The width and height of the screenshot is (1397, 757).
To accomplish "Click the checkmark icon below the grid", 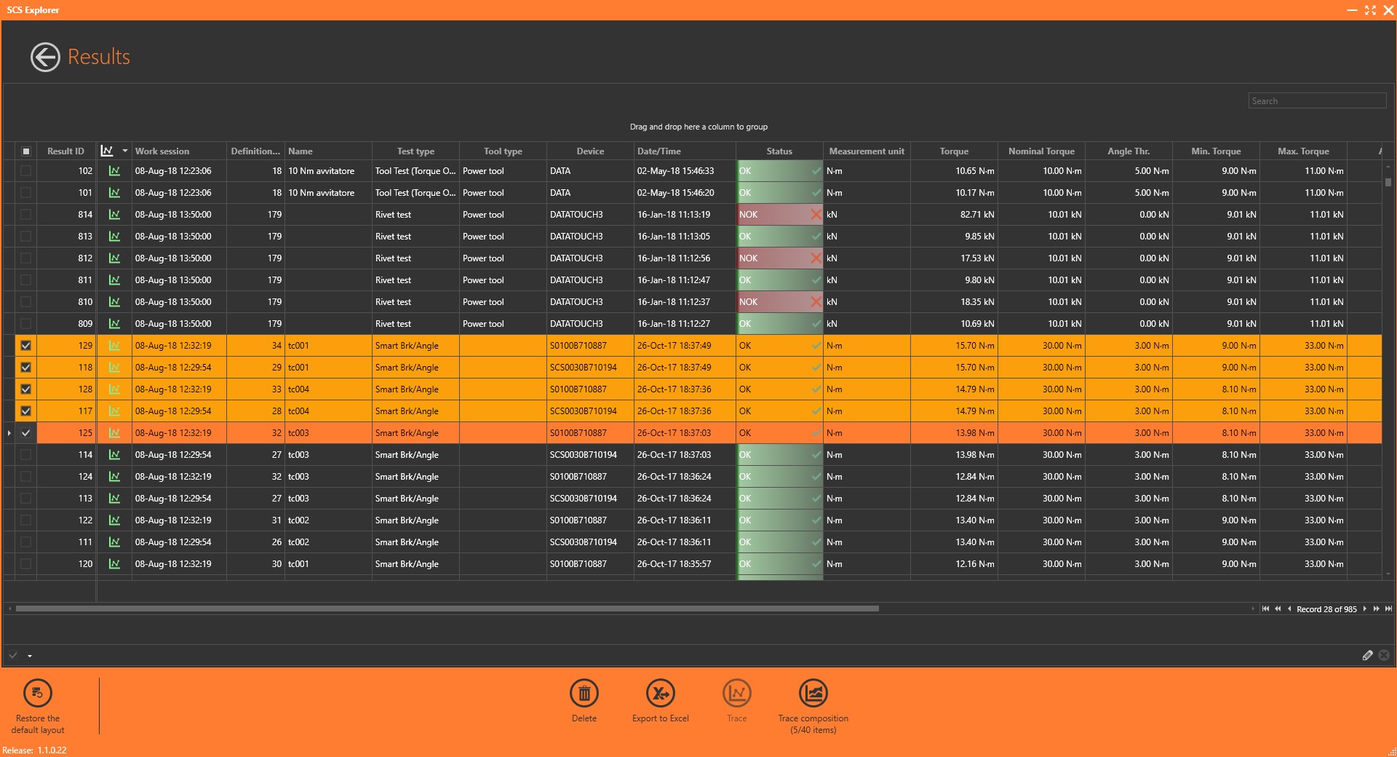I will (12, 655).
